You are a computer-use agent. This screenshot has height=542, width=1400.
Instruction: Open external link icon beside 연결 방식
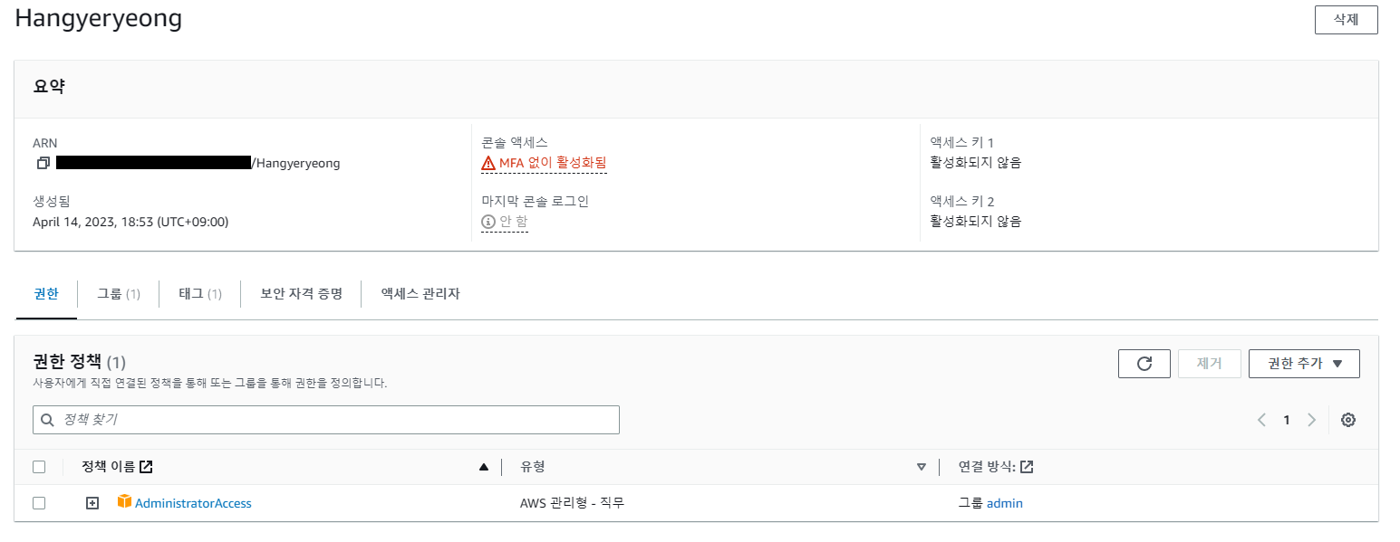1027,467
